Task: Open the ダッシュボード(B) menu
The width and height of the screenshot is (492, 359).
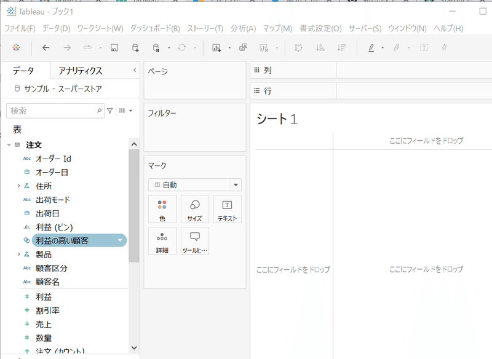Action: (156, 28)
